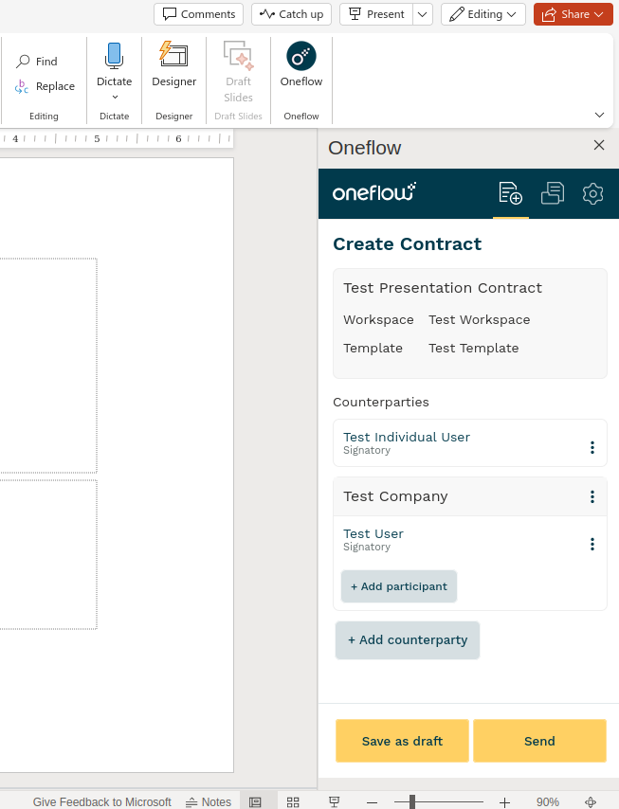Click the Counterparties section label
The width and height of the screenshot is (619, 809).
[380, 402]
